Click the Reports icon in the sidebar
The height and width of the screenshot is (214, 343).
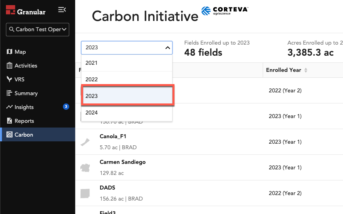coord(9,121)
